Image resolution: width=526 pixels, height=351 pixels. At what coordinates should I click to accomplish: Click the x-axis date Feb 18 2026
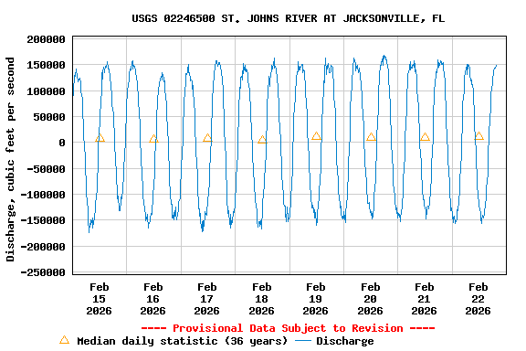[x=262, y=299]
